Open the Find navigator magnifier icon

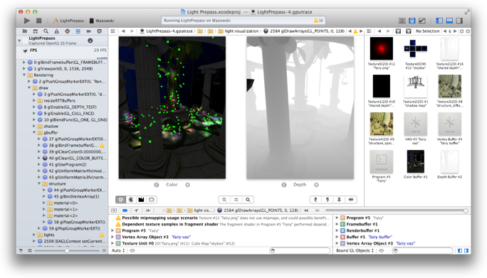[46, 31]
